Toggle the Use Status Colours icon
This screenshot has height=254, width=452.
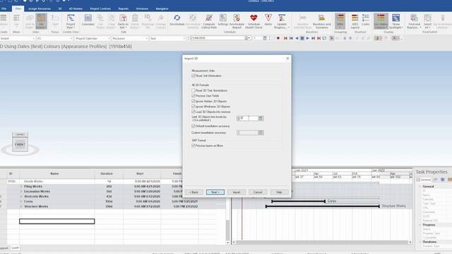tap(381, 20)
